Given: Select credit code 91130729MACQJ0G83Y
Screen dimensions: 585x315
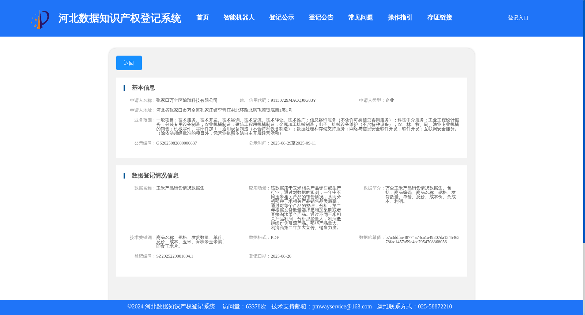Looking at the screenshot, I should pyautogui.click(x=293, y=100).
